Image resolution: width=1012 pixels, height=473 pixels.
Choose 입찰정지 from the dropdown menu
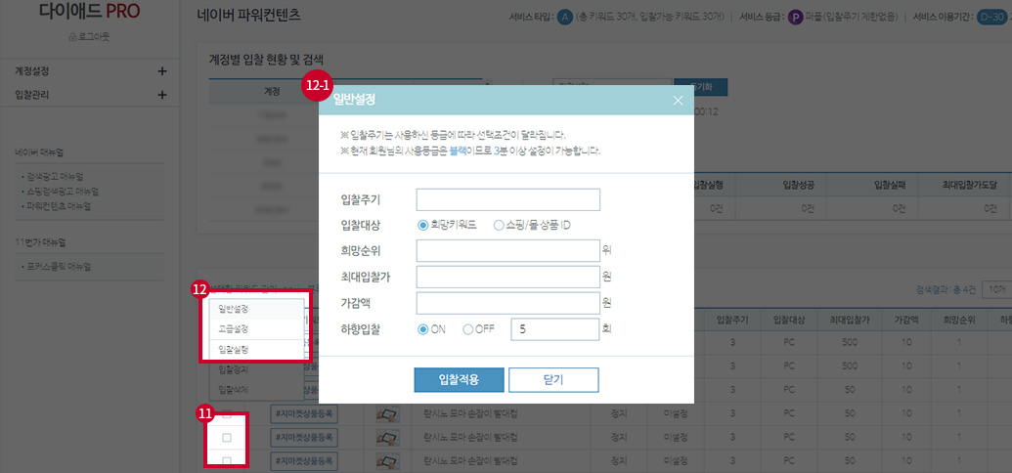pos(255,369)
